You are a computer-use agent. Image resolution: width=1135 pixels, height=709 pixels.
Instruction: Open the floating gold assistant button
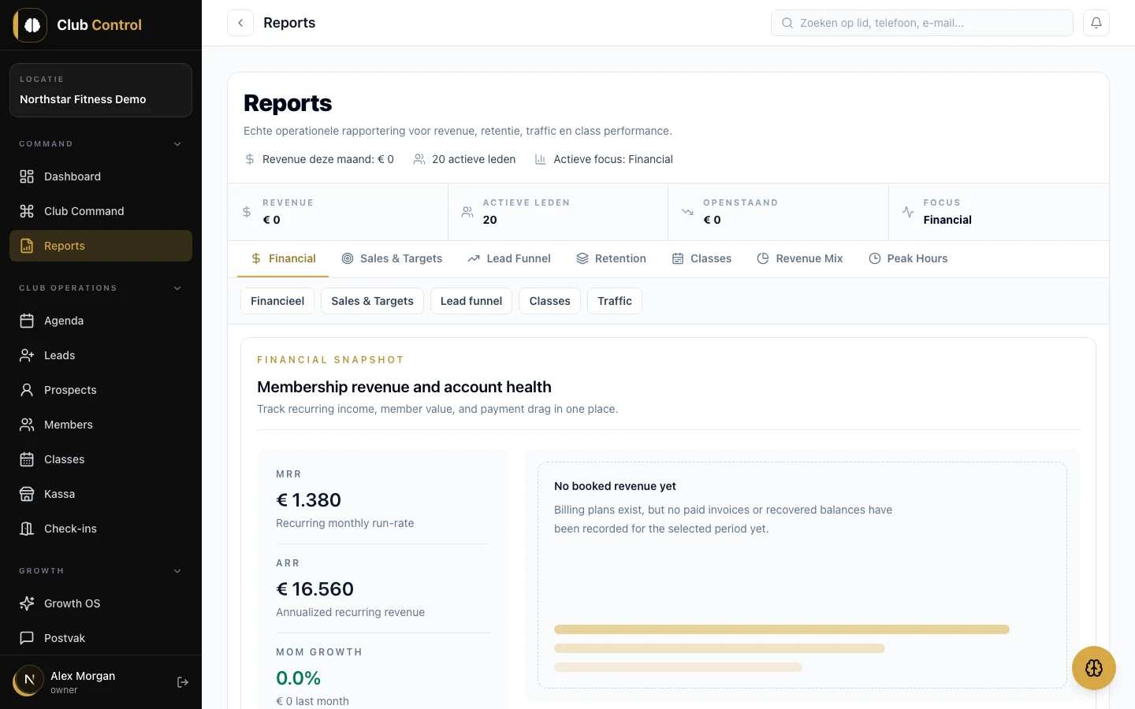(1094, 668)
